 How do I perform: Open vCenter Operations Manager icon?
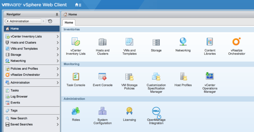click(x=210, y=76)
